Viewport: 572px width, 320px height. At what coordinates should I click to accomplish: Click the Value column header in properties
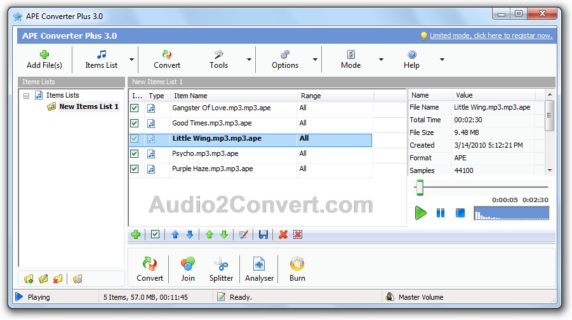[x=493, y=95]
